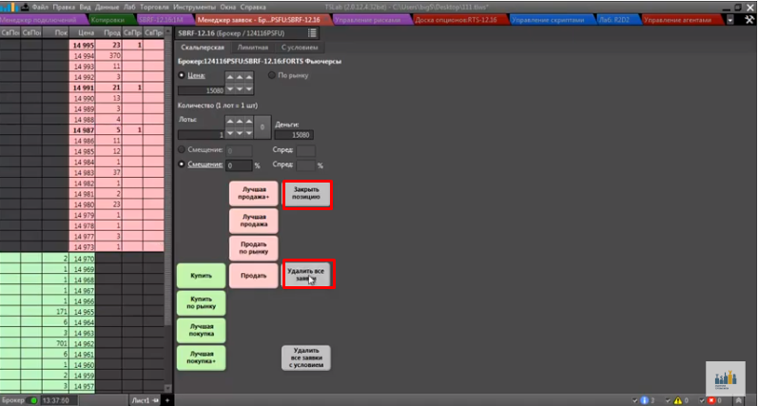Open the Файл menu

pyautogui.click(x=40, y=8)
